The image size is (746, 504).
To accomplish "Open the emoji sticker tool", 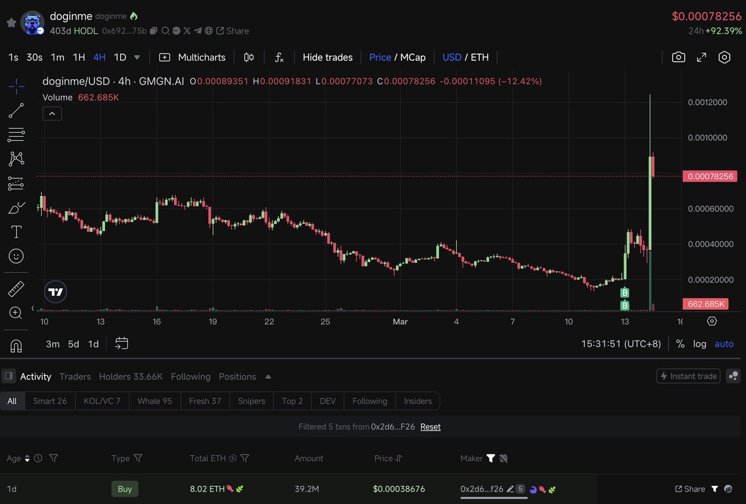I will 16,256.
